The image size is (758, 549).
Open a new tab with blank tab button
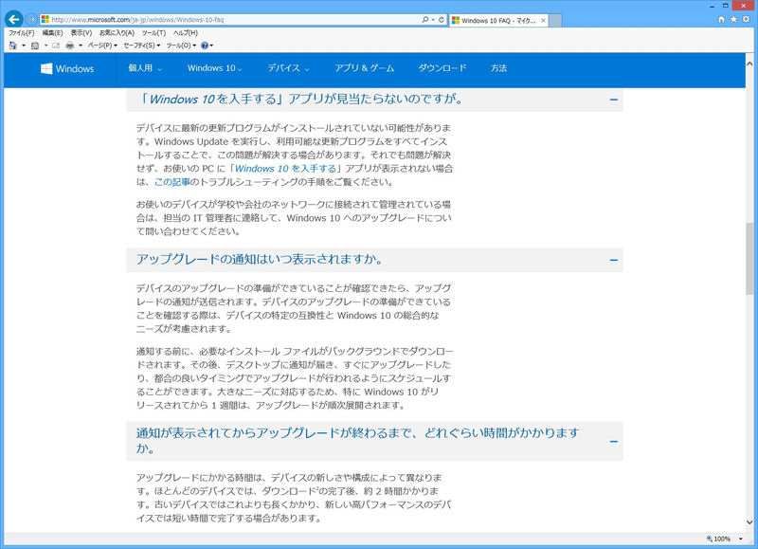click(x=555, y=20)
